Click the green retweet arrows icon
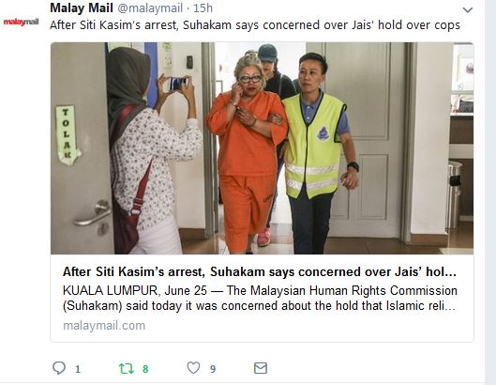496x385 pixels. coord(127,368)
